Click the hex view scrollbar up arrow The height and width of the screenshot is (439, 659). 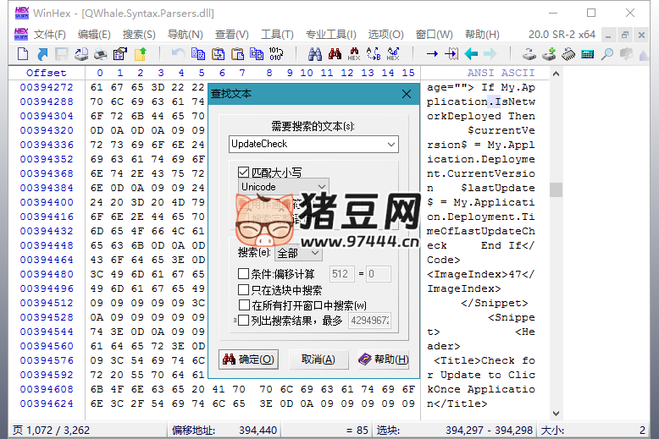pos(556,74)
